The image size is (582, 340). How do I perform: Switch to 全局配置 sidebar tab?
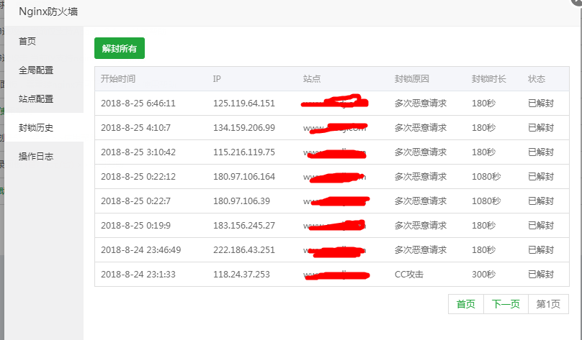(36, 70)
